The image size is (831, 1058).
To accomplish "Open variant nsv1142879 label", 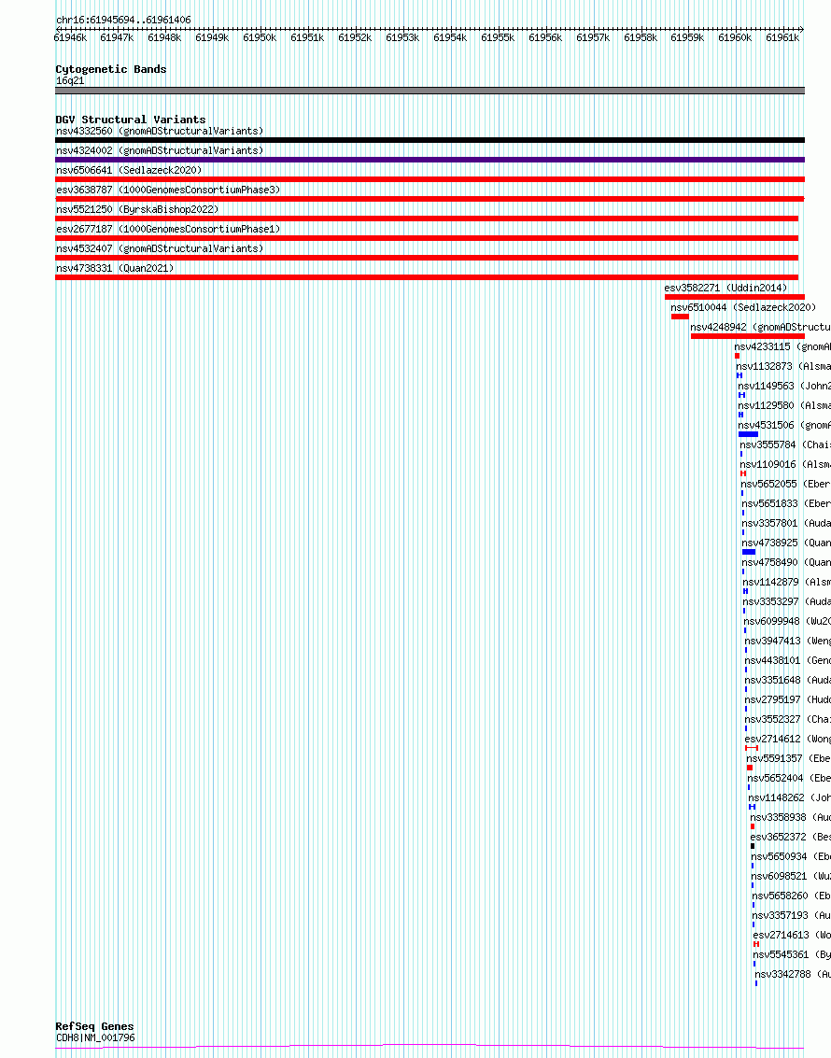I will point(787,581).
